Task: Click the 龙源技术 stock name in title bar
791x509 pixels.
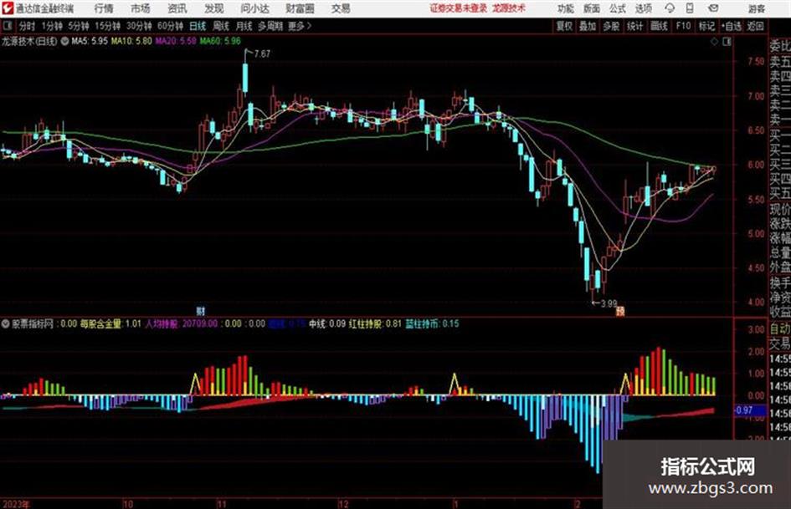Action: [x=509, y=8]
